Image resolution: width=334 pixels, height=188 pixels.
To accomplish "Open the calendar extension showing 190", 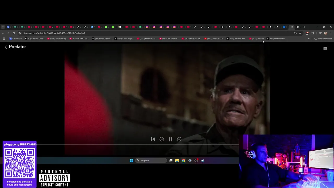I will tap(307, 33).
